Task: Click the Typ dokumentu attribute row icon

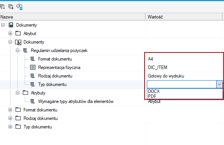Action: click(32, 84)
